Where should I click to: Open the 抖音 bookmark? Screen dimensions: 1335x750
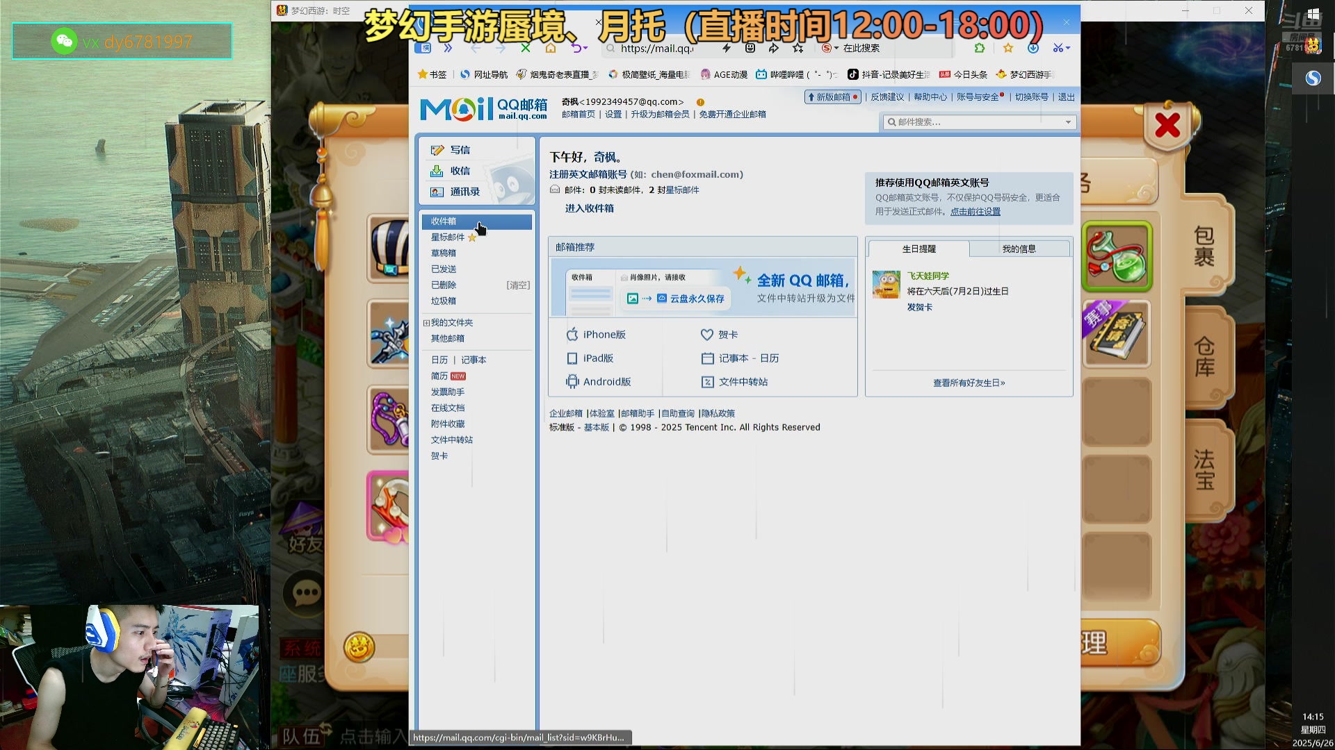889,74
